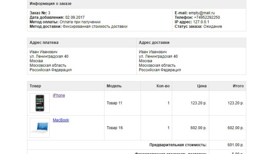Click IP address 127.0.0.1
The image size is (274, 154).
pos(201,22)
